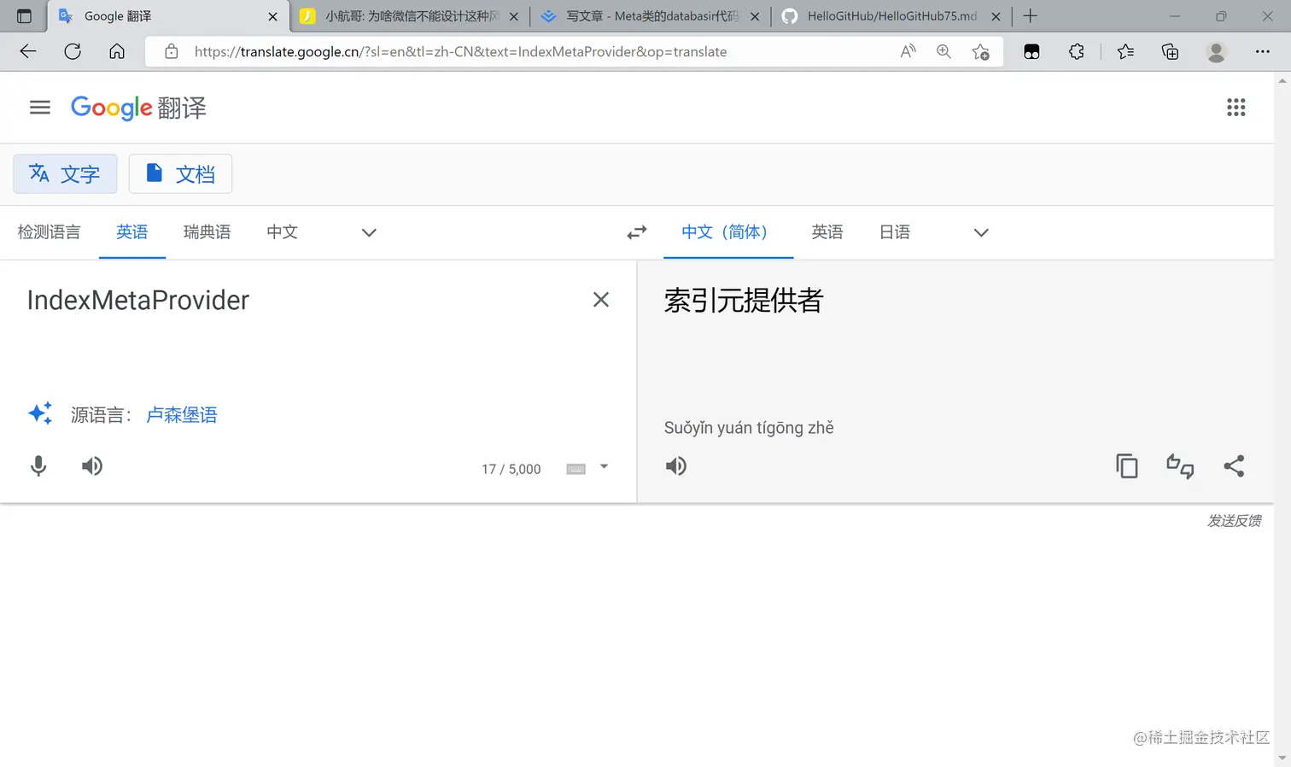The height and width of the screenshot is (767, 1291).
Task: Click the translated text 索引元提供者
Action: [x=744, y=301]
